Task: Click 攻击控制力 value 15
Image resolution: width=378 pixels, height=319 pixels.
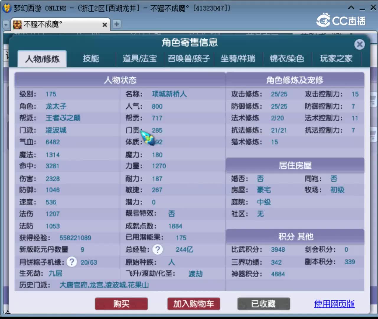Action: (x=355, y=94)
